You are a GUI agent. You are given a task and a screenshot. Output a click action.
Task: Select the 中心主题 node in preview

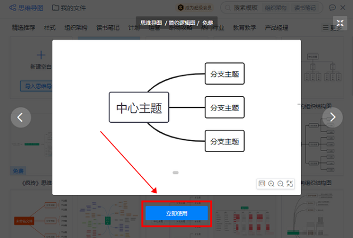point(139,108)
